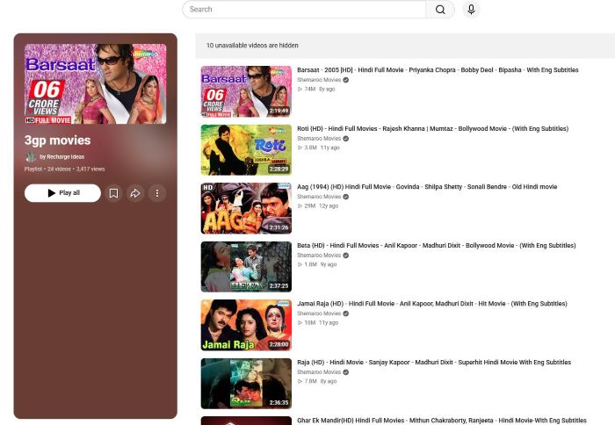Click Shemaroo Movies channel under Aag
Screen dimensions: 615x425
click(319, 197)
